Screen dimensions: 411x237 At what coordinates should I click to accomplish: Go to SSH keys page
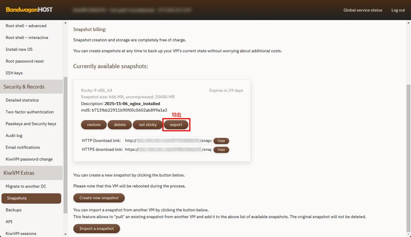click(14, 73)
